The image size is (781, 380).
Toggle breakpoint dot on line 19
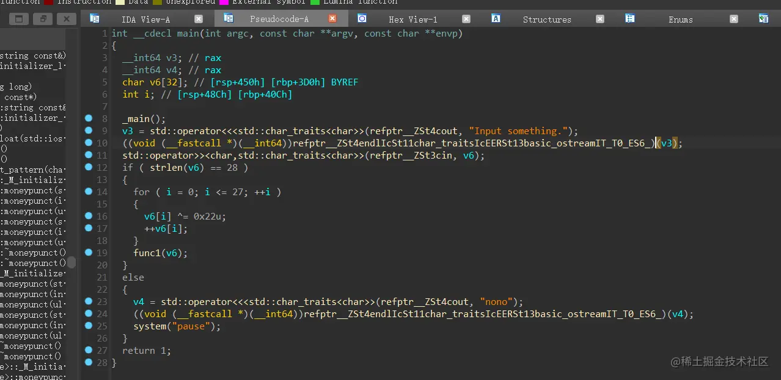(x=89, y=253)
